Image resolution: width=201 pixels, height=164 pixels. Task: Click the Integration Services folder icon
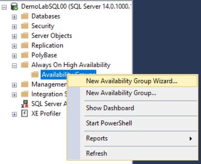pos(25,94)
